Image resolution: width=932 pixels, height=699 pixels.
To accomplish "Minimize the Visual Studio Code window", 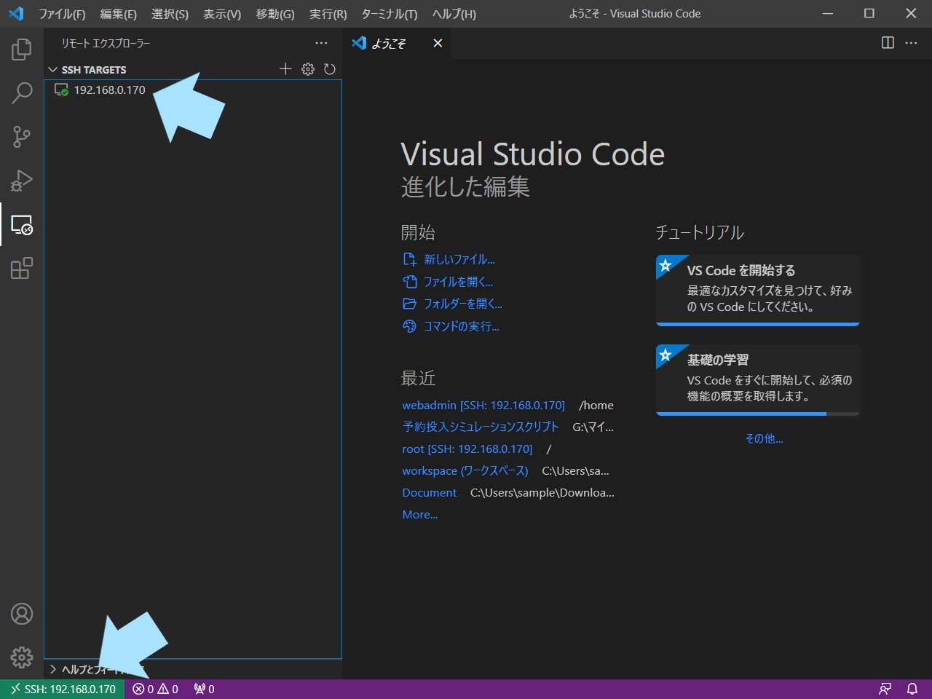I will pos(828,13).
